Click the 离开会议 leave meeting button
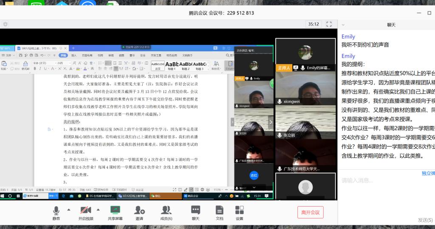Image resolution: width=435 pixels, height=229 pixels. tap(310, 212)
